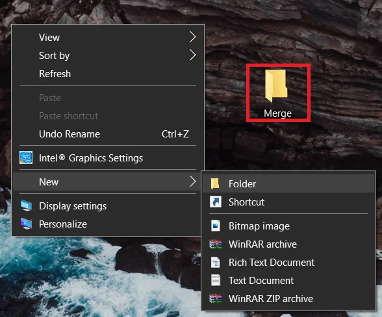Click the Personalize icon
This screenshot has width=382, height=317.
[x=26, y=224]
